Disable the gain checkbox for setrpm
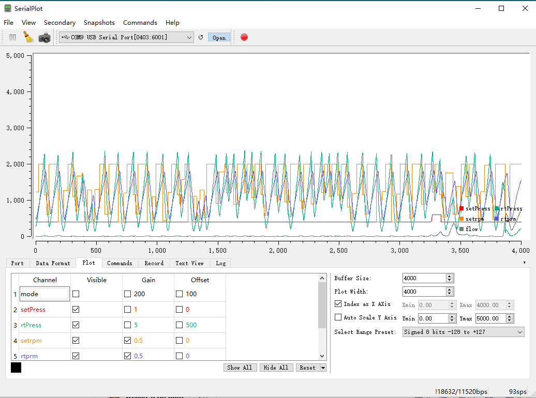 tap(127, 340)
